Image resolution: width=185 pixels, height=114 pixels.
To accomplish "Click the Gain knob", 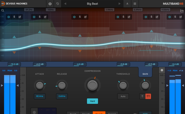I will (145, 85).
